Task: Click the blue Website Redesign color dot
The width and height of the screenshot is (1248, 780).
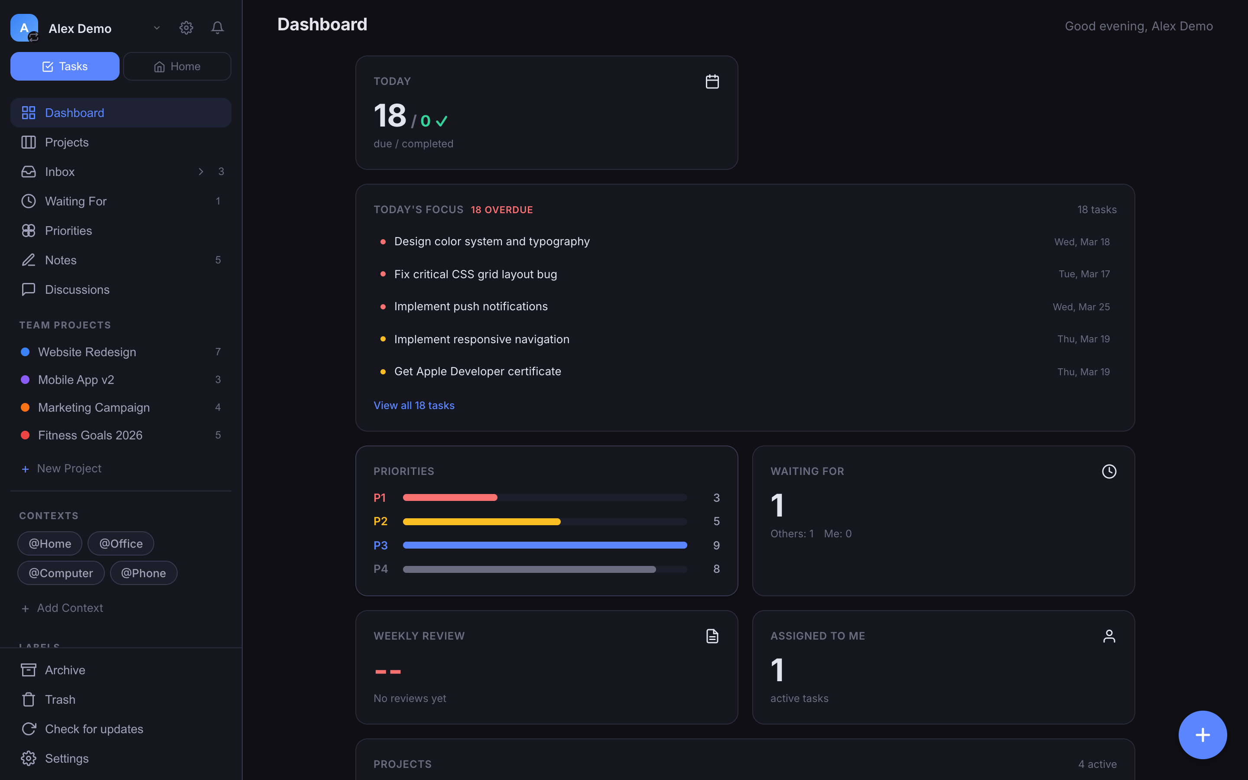Action: tap(25, 352)
